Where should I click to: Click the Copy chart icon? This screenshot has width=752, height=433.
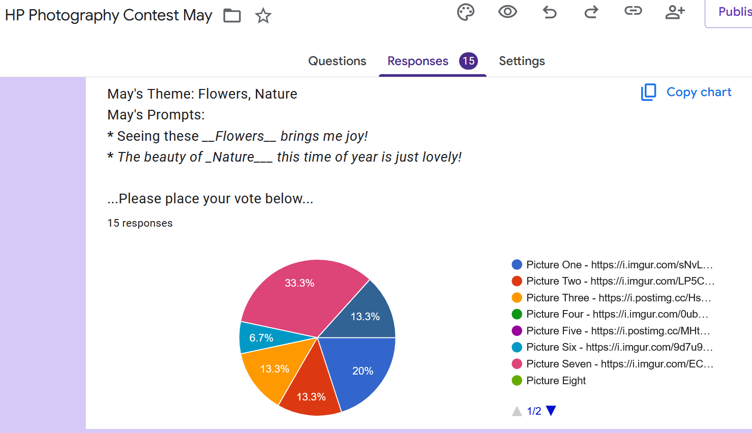(648, 92)
